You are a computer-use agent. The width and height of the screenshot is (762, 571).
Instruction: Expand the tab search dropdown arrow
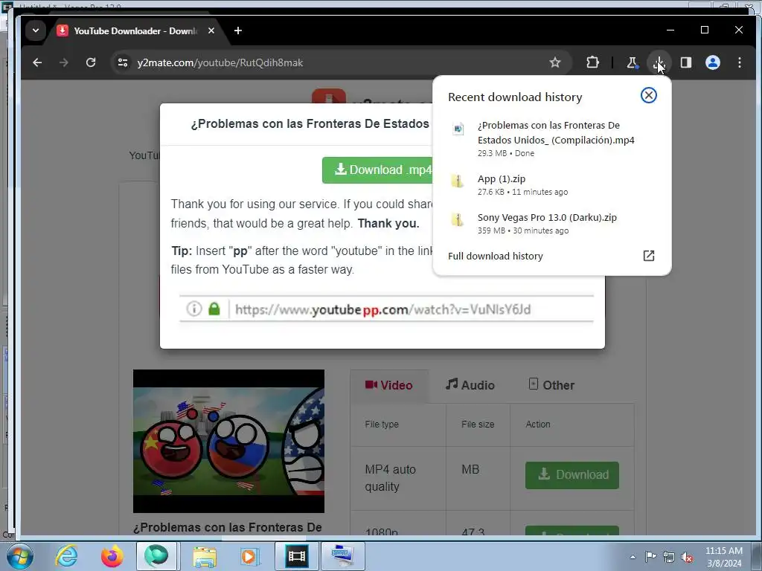tap(36, 30)
